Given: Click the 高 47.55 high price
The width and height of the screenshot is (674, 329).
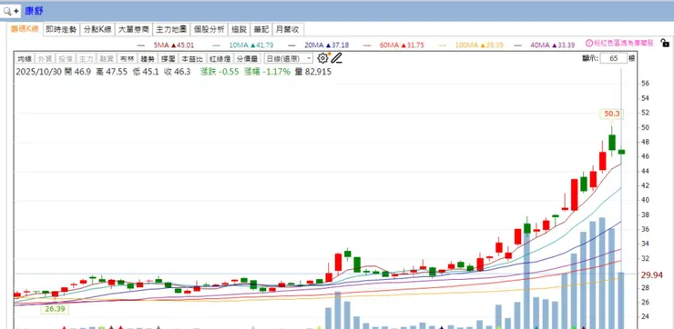Looking at the screenshot, I should pyautogui.click(x=112, y=72).
